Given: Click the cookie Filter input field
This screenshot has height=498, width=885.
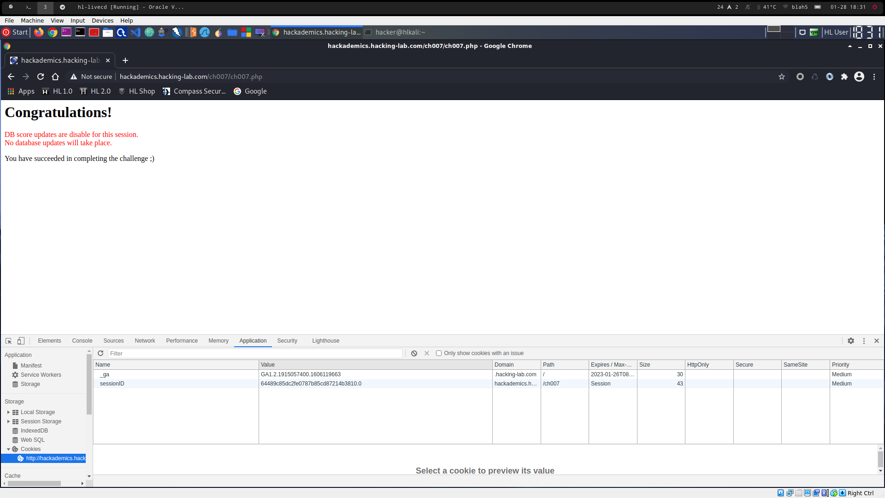Looking at the screenshot, I should point(255,353).
